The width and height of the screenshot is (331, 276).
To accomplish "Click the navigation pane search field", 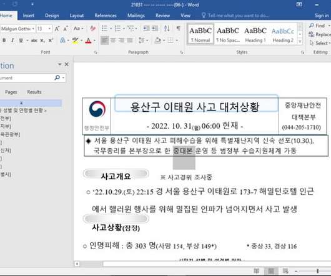I will tap(26, 78).
